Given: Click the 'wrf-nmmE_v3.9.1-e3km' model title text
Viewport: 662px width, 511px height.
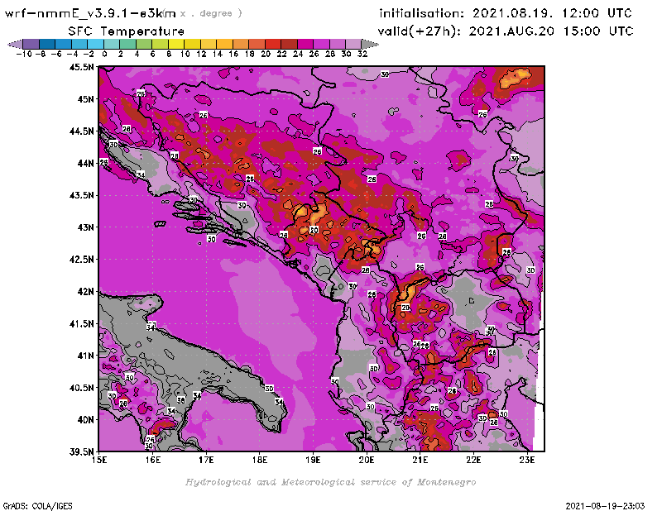Looking at the screenshot, I should click(x=90, y=13).
